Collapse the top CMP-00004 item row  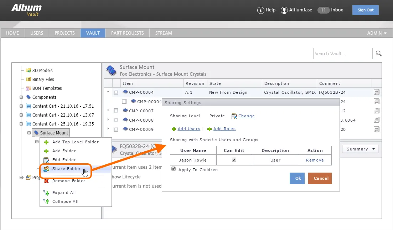(108, 92)
